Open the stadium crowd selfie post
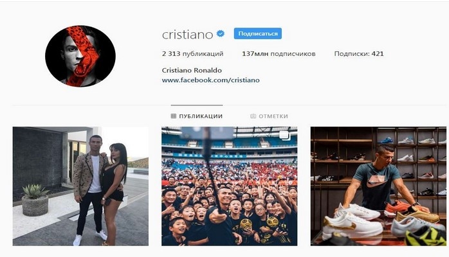Image resolution: width=449 pixels, height=257 pixels. tap(230, 186)
